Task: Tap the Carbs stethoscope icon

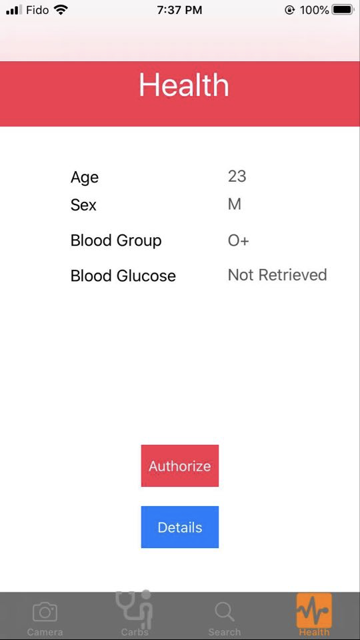Action: 135,609
